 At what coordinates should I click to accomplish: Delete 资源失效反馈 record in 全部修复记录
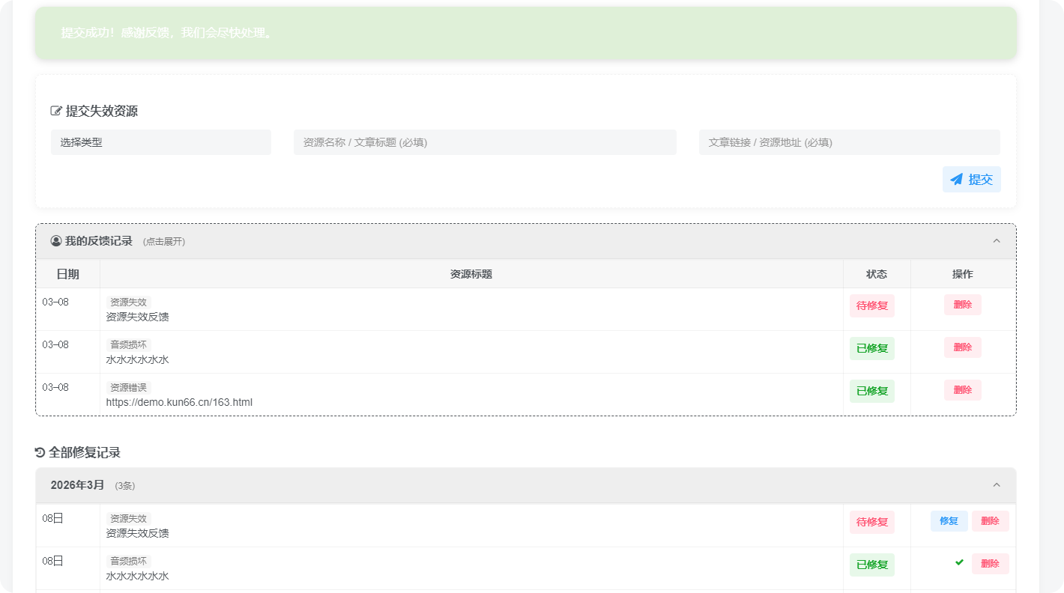click(990, 521)
